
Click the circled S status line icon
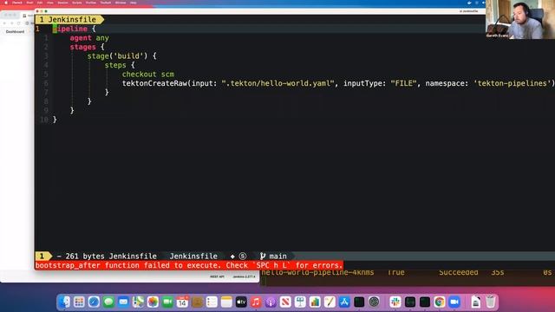243,257
